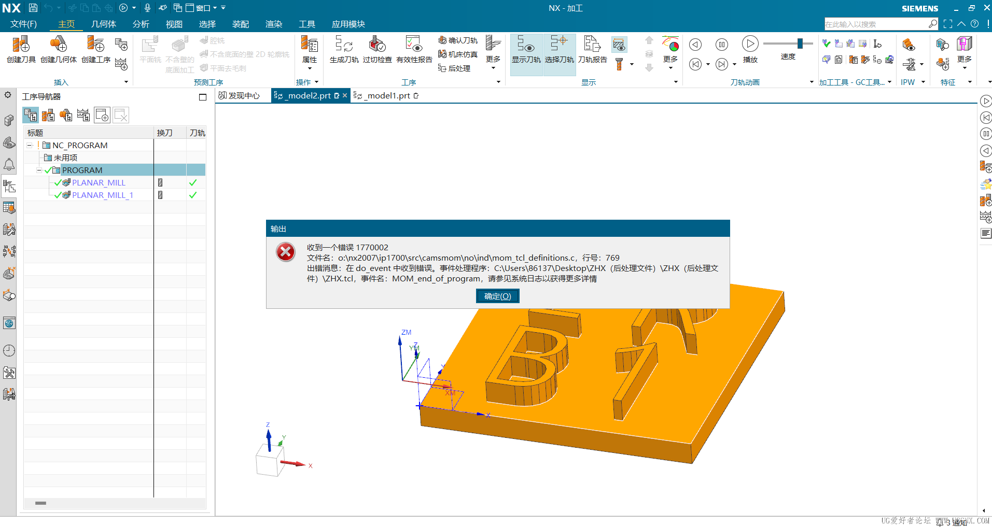
Task: Confirm the error dialog with 确定(O)
Action: 497,296
